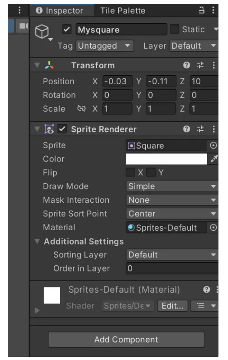Collapse the Additional Settings foldout
Image resolution: width=228 pixels, height=360 pixels.
click(x=37, y=241)
